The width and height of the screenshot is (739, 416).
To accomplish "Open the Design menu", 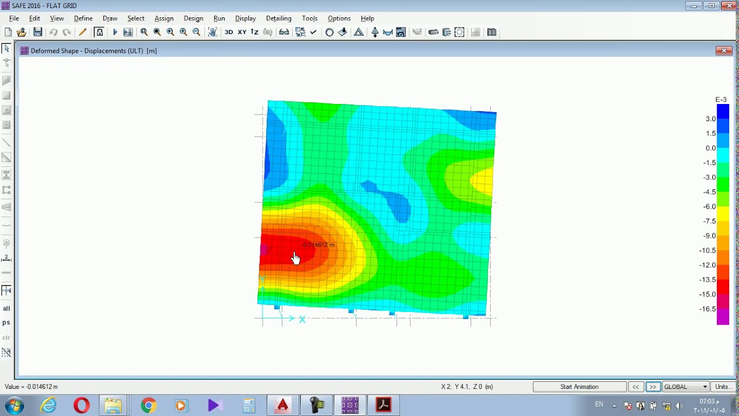I will coord(193,18).
